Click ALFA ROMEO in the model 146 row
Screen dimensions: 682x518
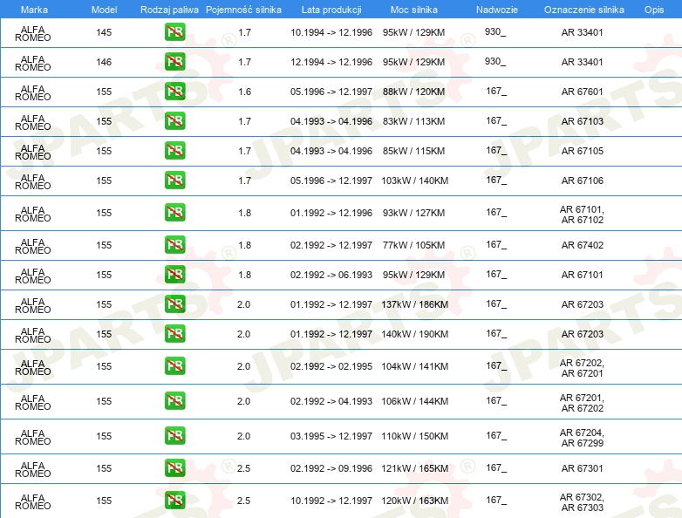(x=32, y=63)
